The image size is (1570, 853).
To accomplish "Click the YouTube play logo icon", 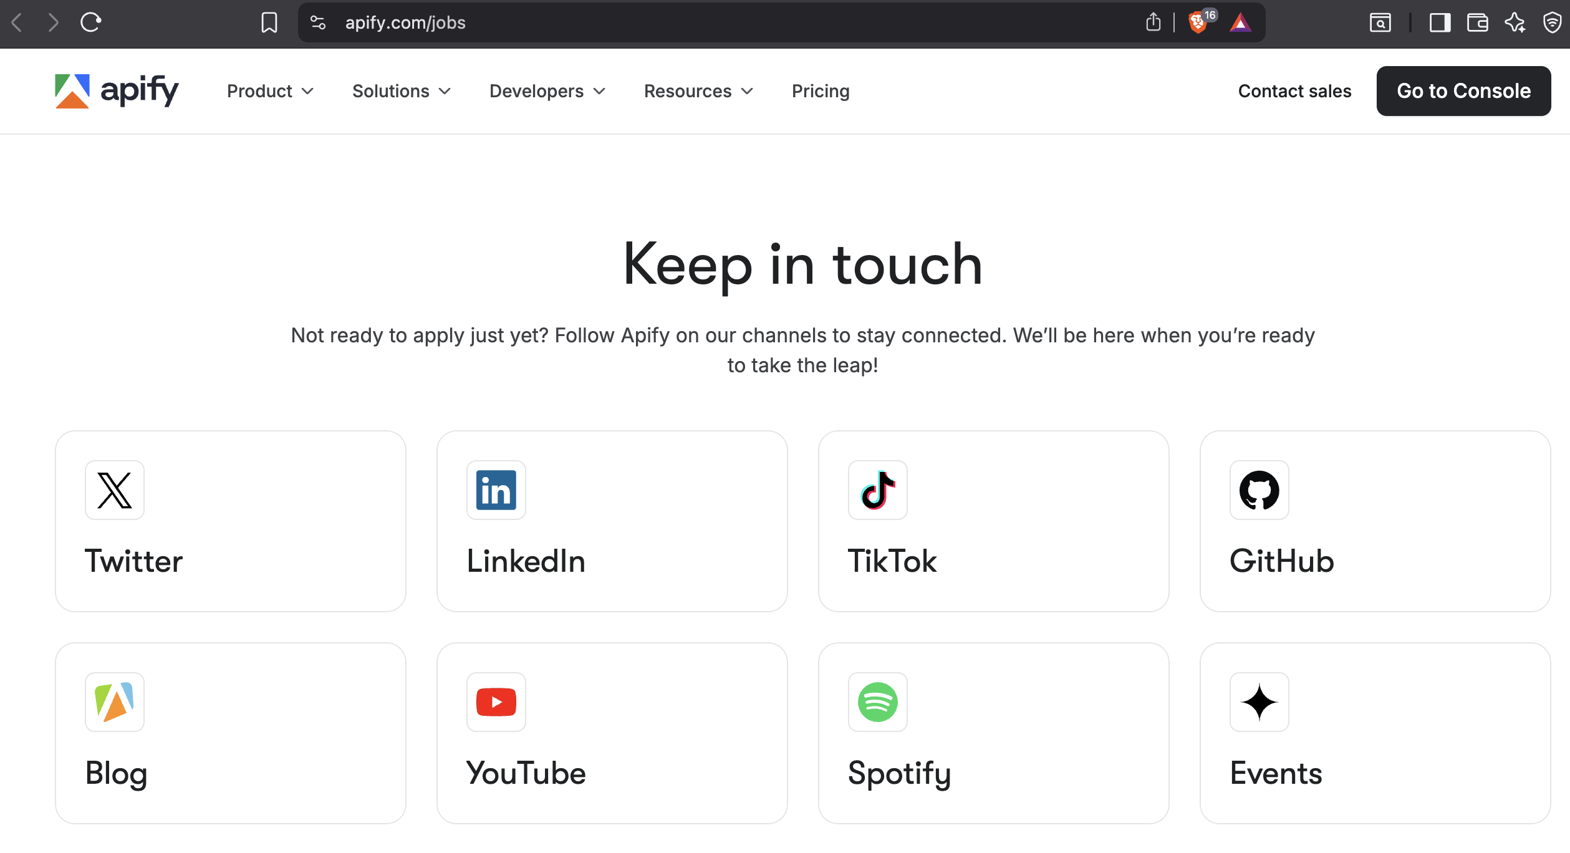I will (x=496, y=702).
